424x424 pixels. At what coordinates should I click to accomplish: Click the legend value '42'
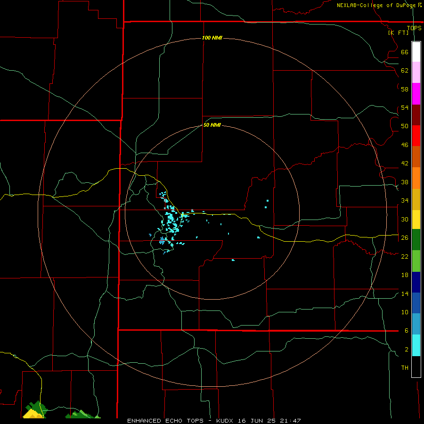coord(405,163)
